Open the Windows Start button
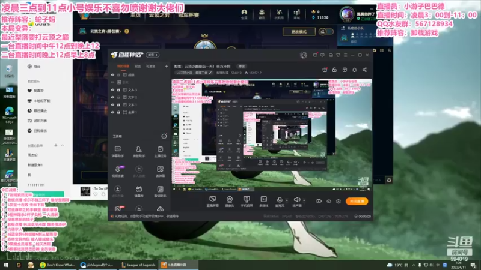 [6, 265]
